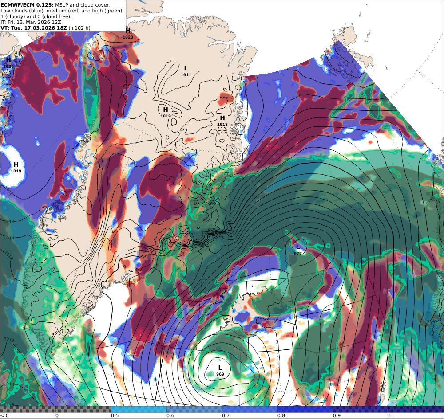Pick the colorbar segment between 0.8 and 0.9
Screen dimensions: 444x419
coord(305,409)
